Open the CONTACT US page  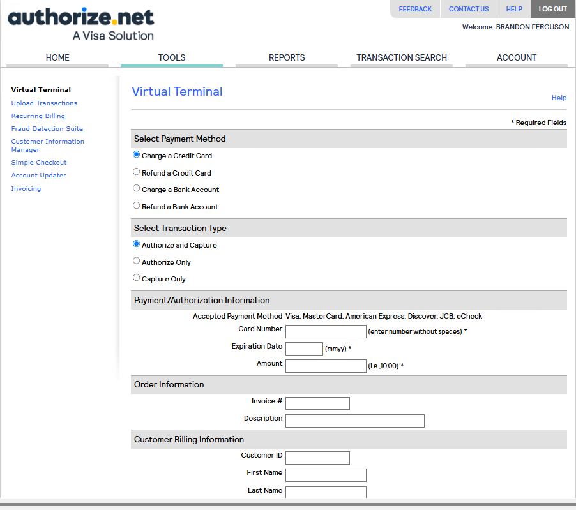point(469,9)
